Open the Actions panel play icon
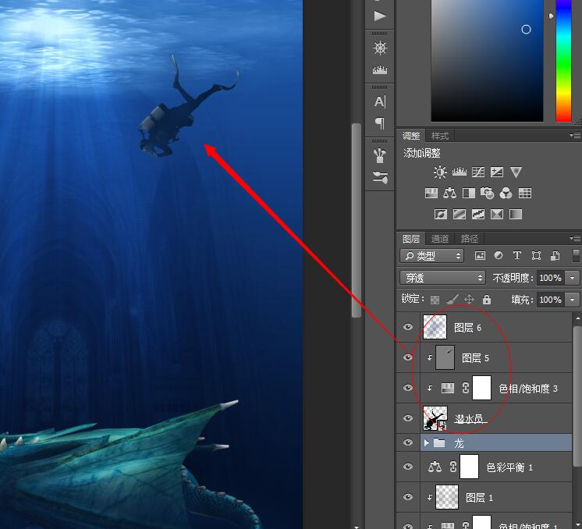This screenshot has width=582, height=529. pyautogui.click(x=380, y=16)
